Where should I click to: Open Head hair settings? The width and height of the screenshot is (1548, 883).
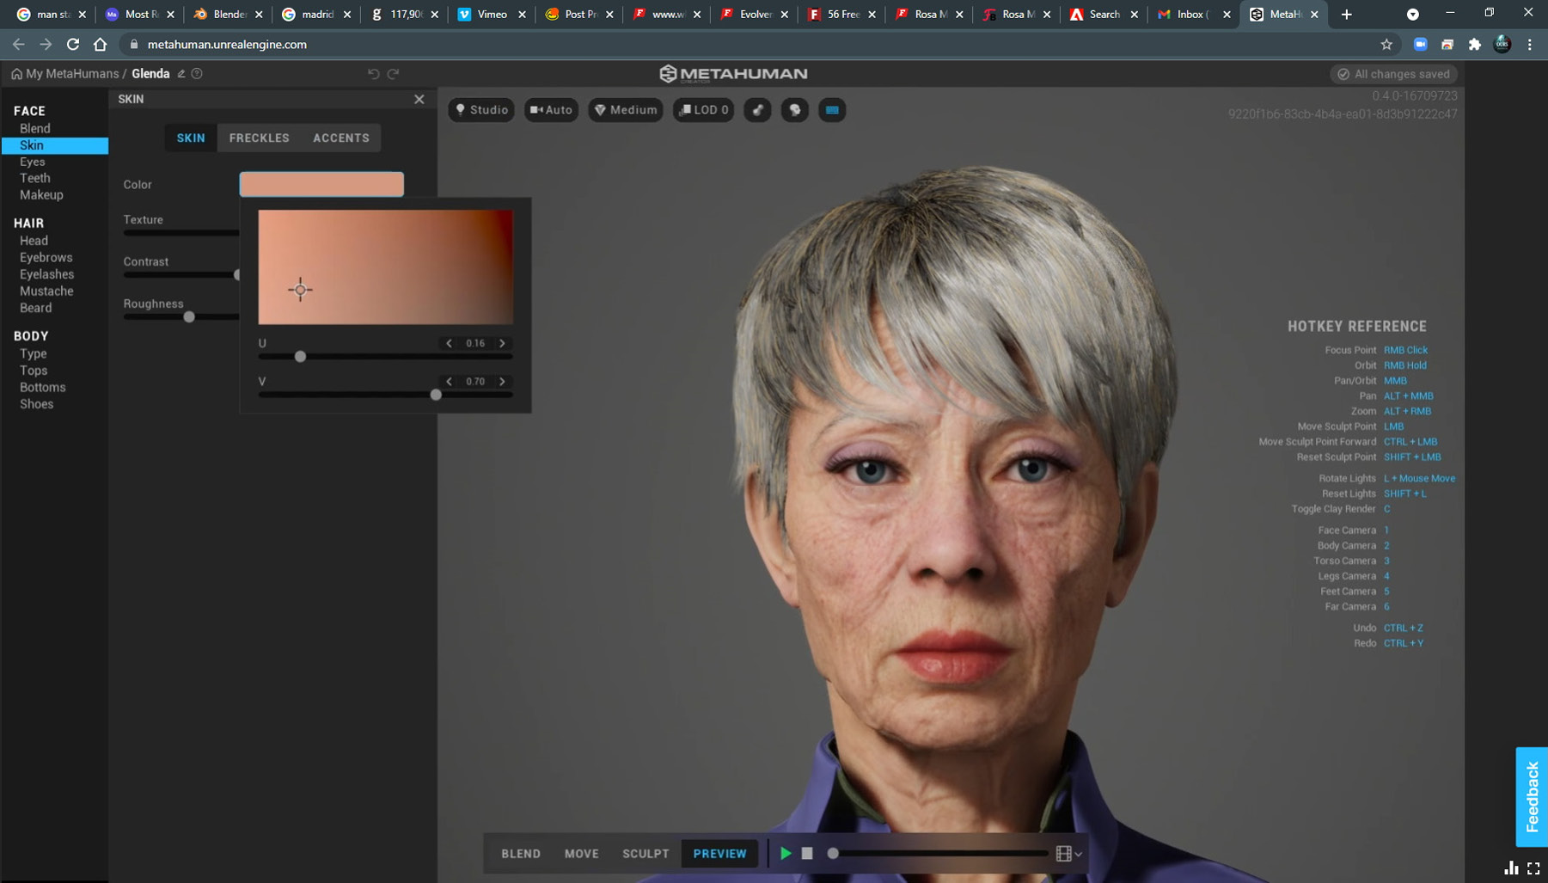pos(34,241)
